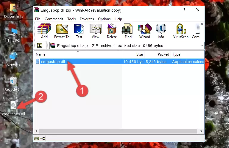The width and height of the screenshot is (229, 148).
Task: Click the horizontal scrollbar right arrow
Action: [201, 131]
